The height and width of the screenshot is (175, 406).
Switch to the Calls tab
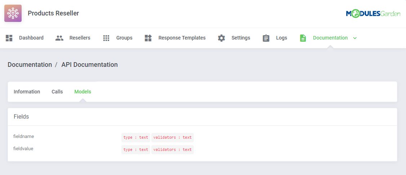tap(57, 92)
